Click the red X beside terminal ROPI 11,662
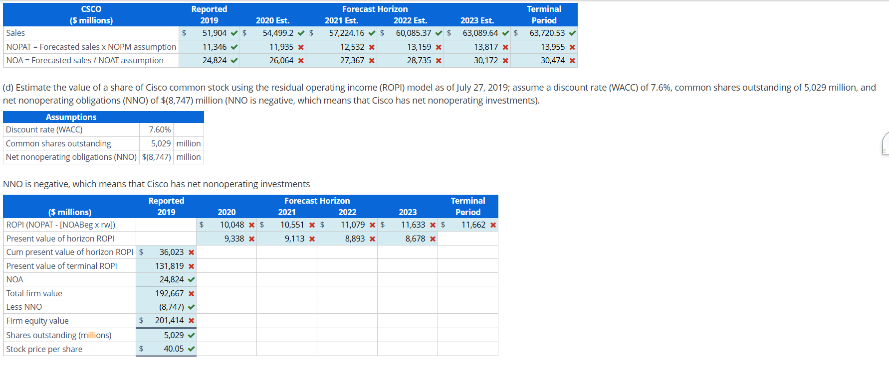This screenshot has width=889, height=365. [x=493, y=225]
